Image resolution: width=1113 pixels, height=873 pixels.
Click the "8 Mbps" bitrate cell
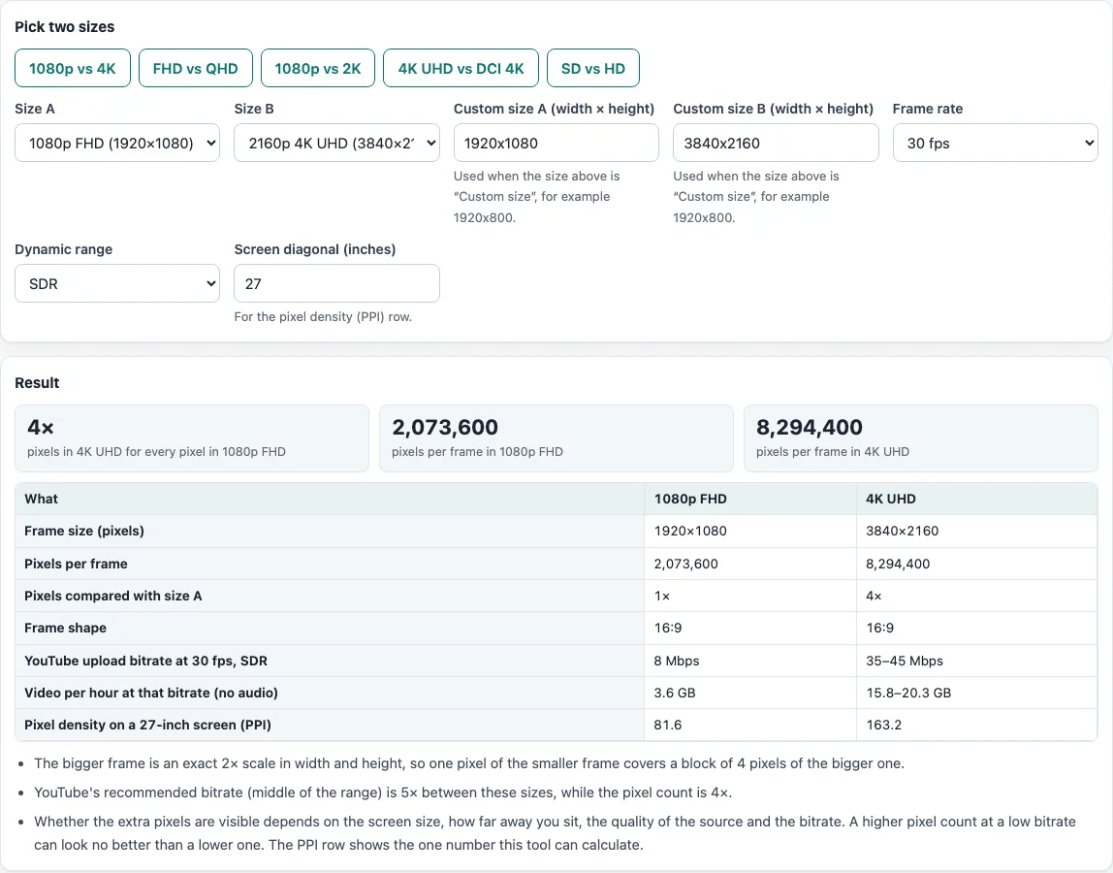coord(750,661)
